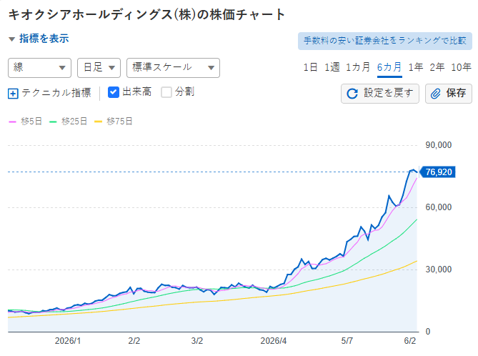478x356 pixels.
Task: Open the 線 chart type dropdown
Action: pos(39,68)
